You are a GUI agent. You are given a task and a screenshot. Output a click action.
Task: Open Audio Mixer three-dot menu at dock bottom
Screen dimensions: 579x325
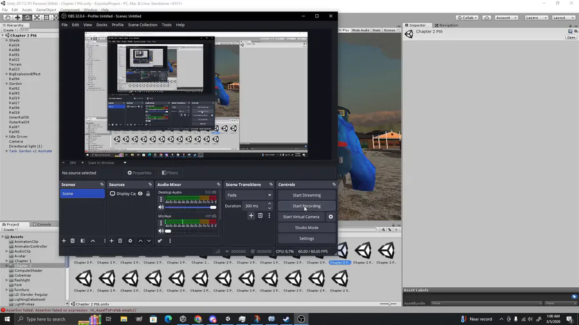(x=170, y=241)
